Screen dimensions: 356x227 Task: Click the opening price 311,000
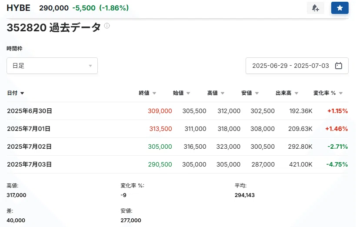point(195,129)
